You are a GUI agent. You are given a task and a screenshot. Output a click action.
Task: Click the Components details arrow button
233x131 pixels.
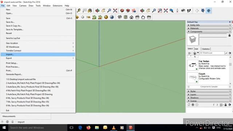(230, 53)
